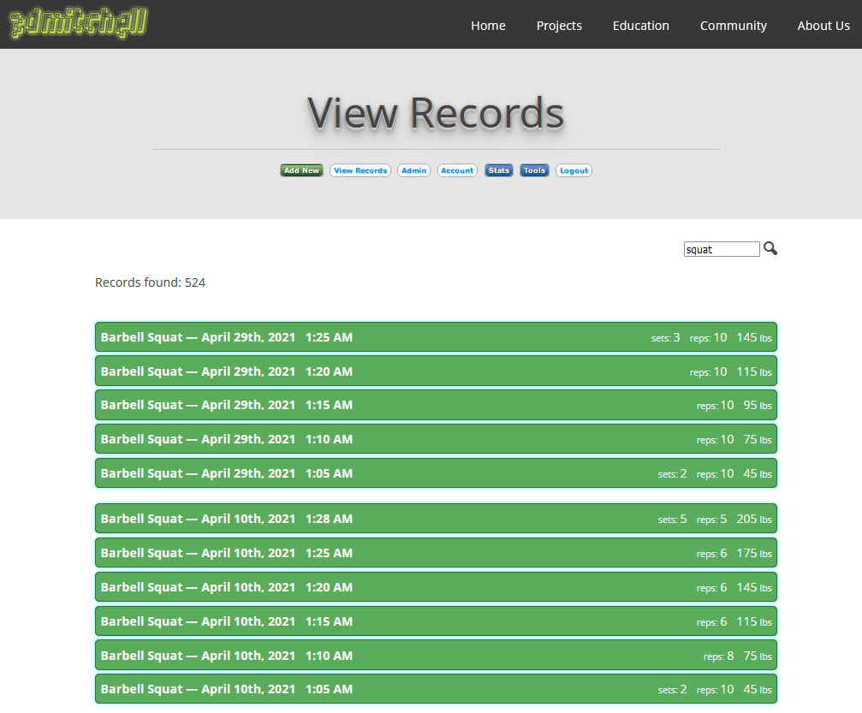Viewport: 862px width, 713px height.
Task: Open the Projects menu item
Action: coord(559,26)
